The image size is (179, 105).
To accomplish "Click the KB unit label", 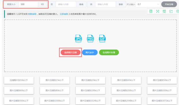I will 42,4.
